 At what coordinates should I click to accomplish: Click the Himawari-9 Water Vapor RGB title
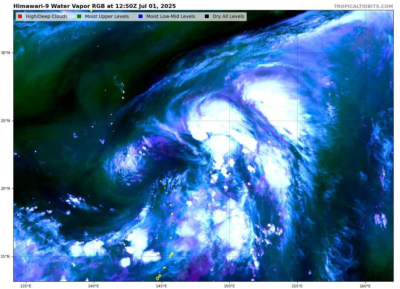pos(95,6)
